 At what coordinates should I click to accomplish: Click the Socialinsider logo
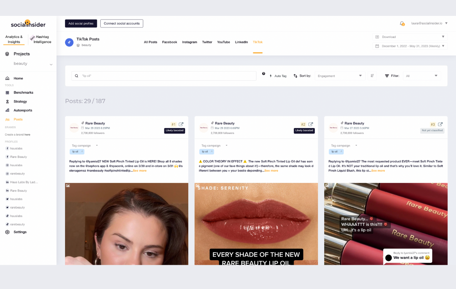click(x=28, y=24)
